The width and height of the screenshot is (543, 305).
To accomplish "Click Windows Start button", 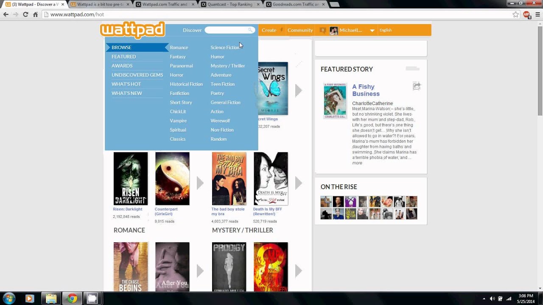I will coord(9,298).
